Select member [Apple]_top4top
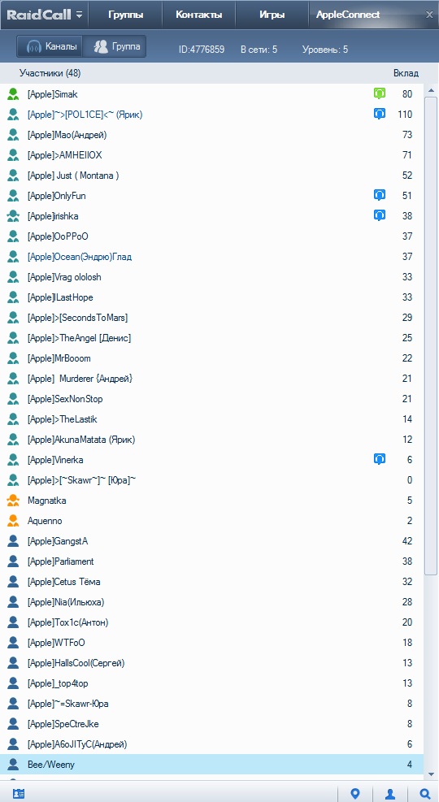This screenshot has width=439, height=802. (212, 683)
